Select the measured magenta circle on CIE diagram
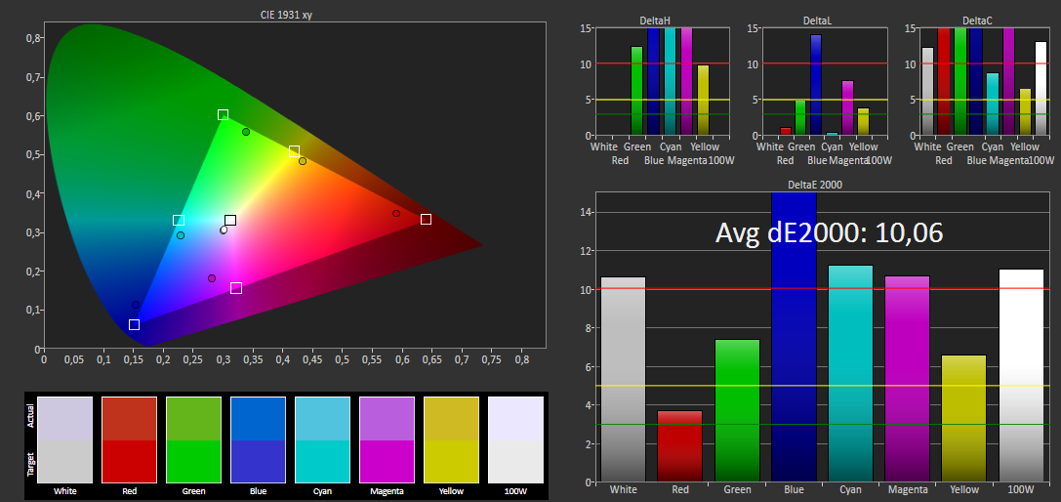The height and width of the screenshot is (502, 1061). coord(212,278)
